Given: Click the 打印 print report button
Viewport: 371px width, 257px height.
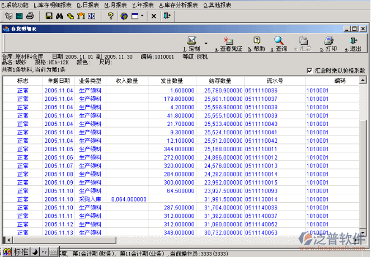Looking at the screenshot, I should [330, 44].
